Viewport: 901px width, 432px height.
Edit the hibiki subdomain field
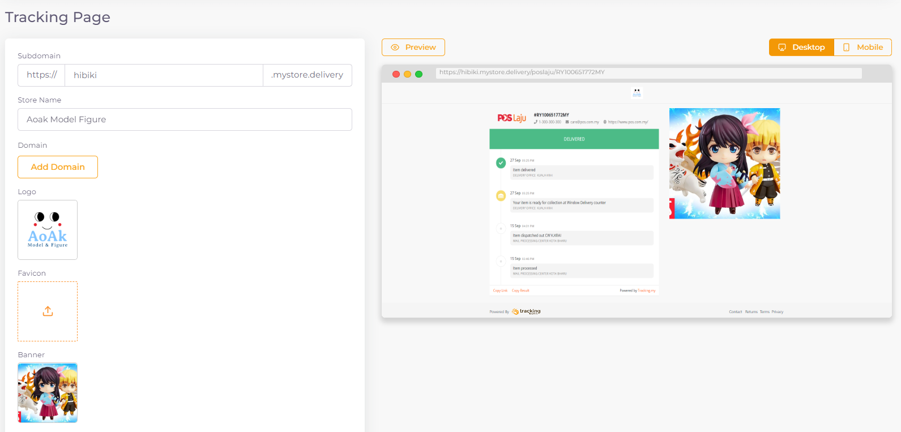[164, 75]
